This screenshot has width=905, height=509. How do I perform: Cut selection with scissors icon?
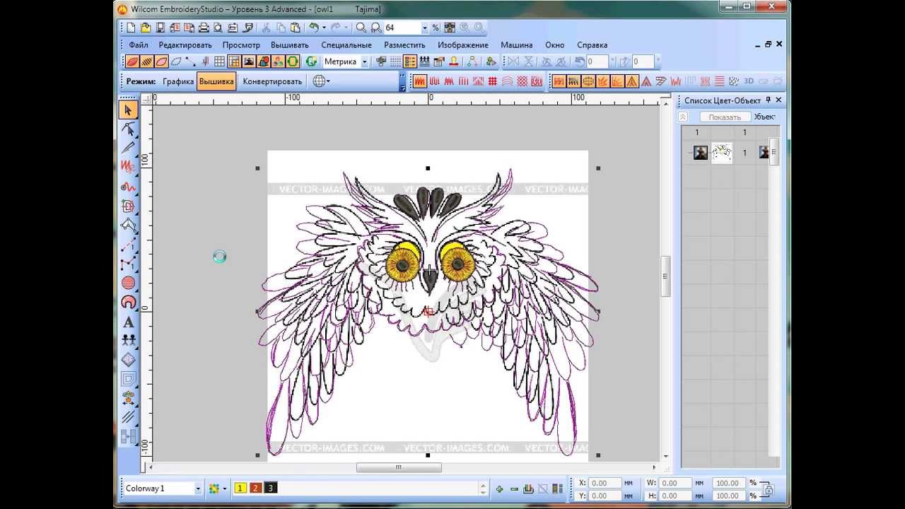coord(267,28)
